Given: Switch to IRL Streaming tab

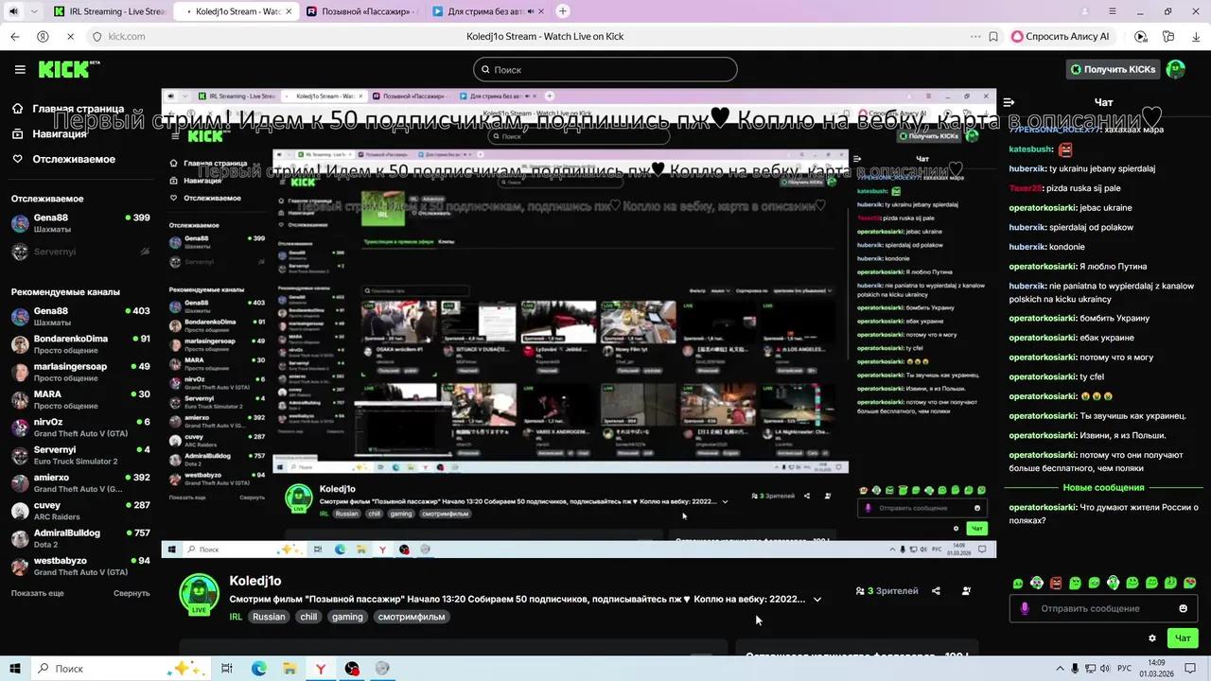Looking at the screenshot, I should tap(108, 11).
